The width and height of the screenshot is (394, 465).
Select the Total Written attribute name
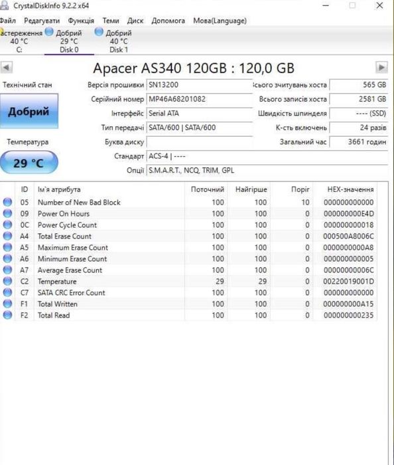58,304
